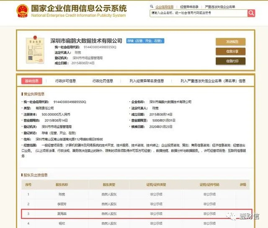
Task: Click the 发送报告 button
Action: pyautogui.click(x=231, y=42)
